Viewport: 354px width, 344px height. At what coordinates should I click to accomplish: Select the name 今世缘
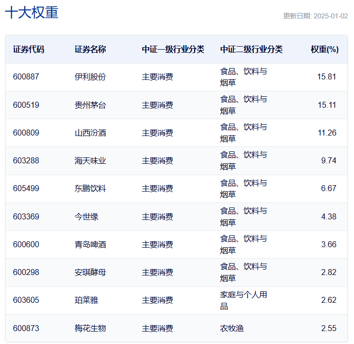(86, 216)
